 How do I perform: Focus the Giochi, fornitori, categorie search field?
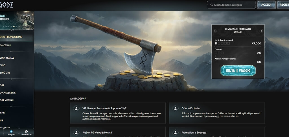point(231,5)
